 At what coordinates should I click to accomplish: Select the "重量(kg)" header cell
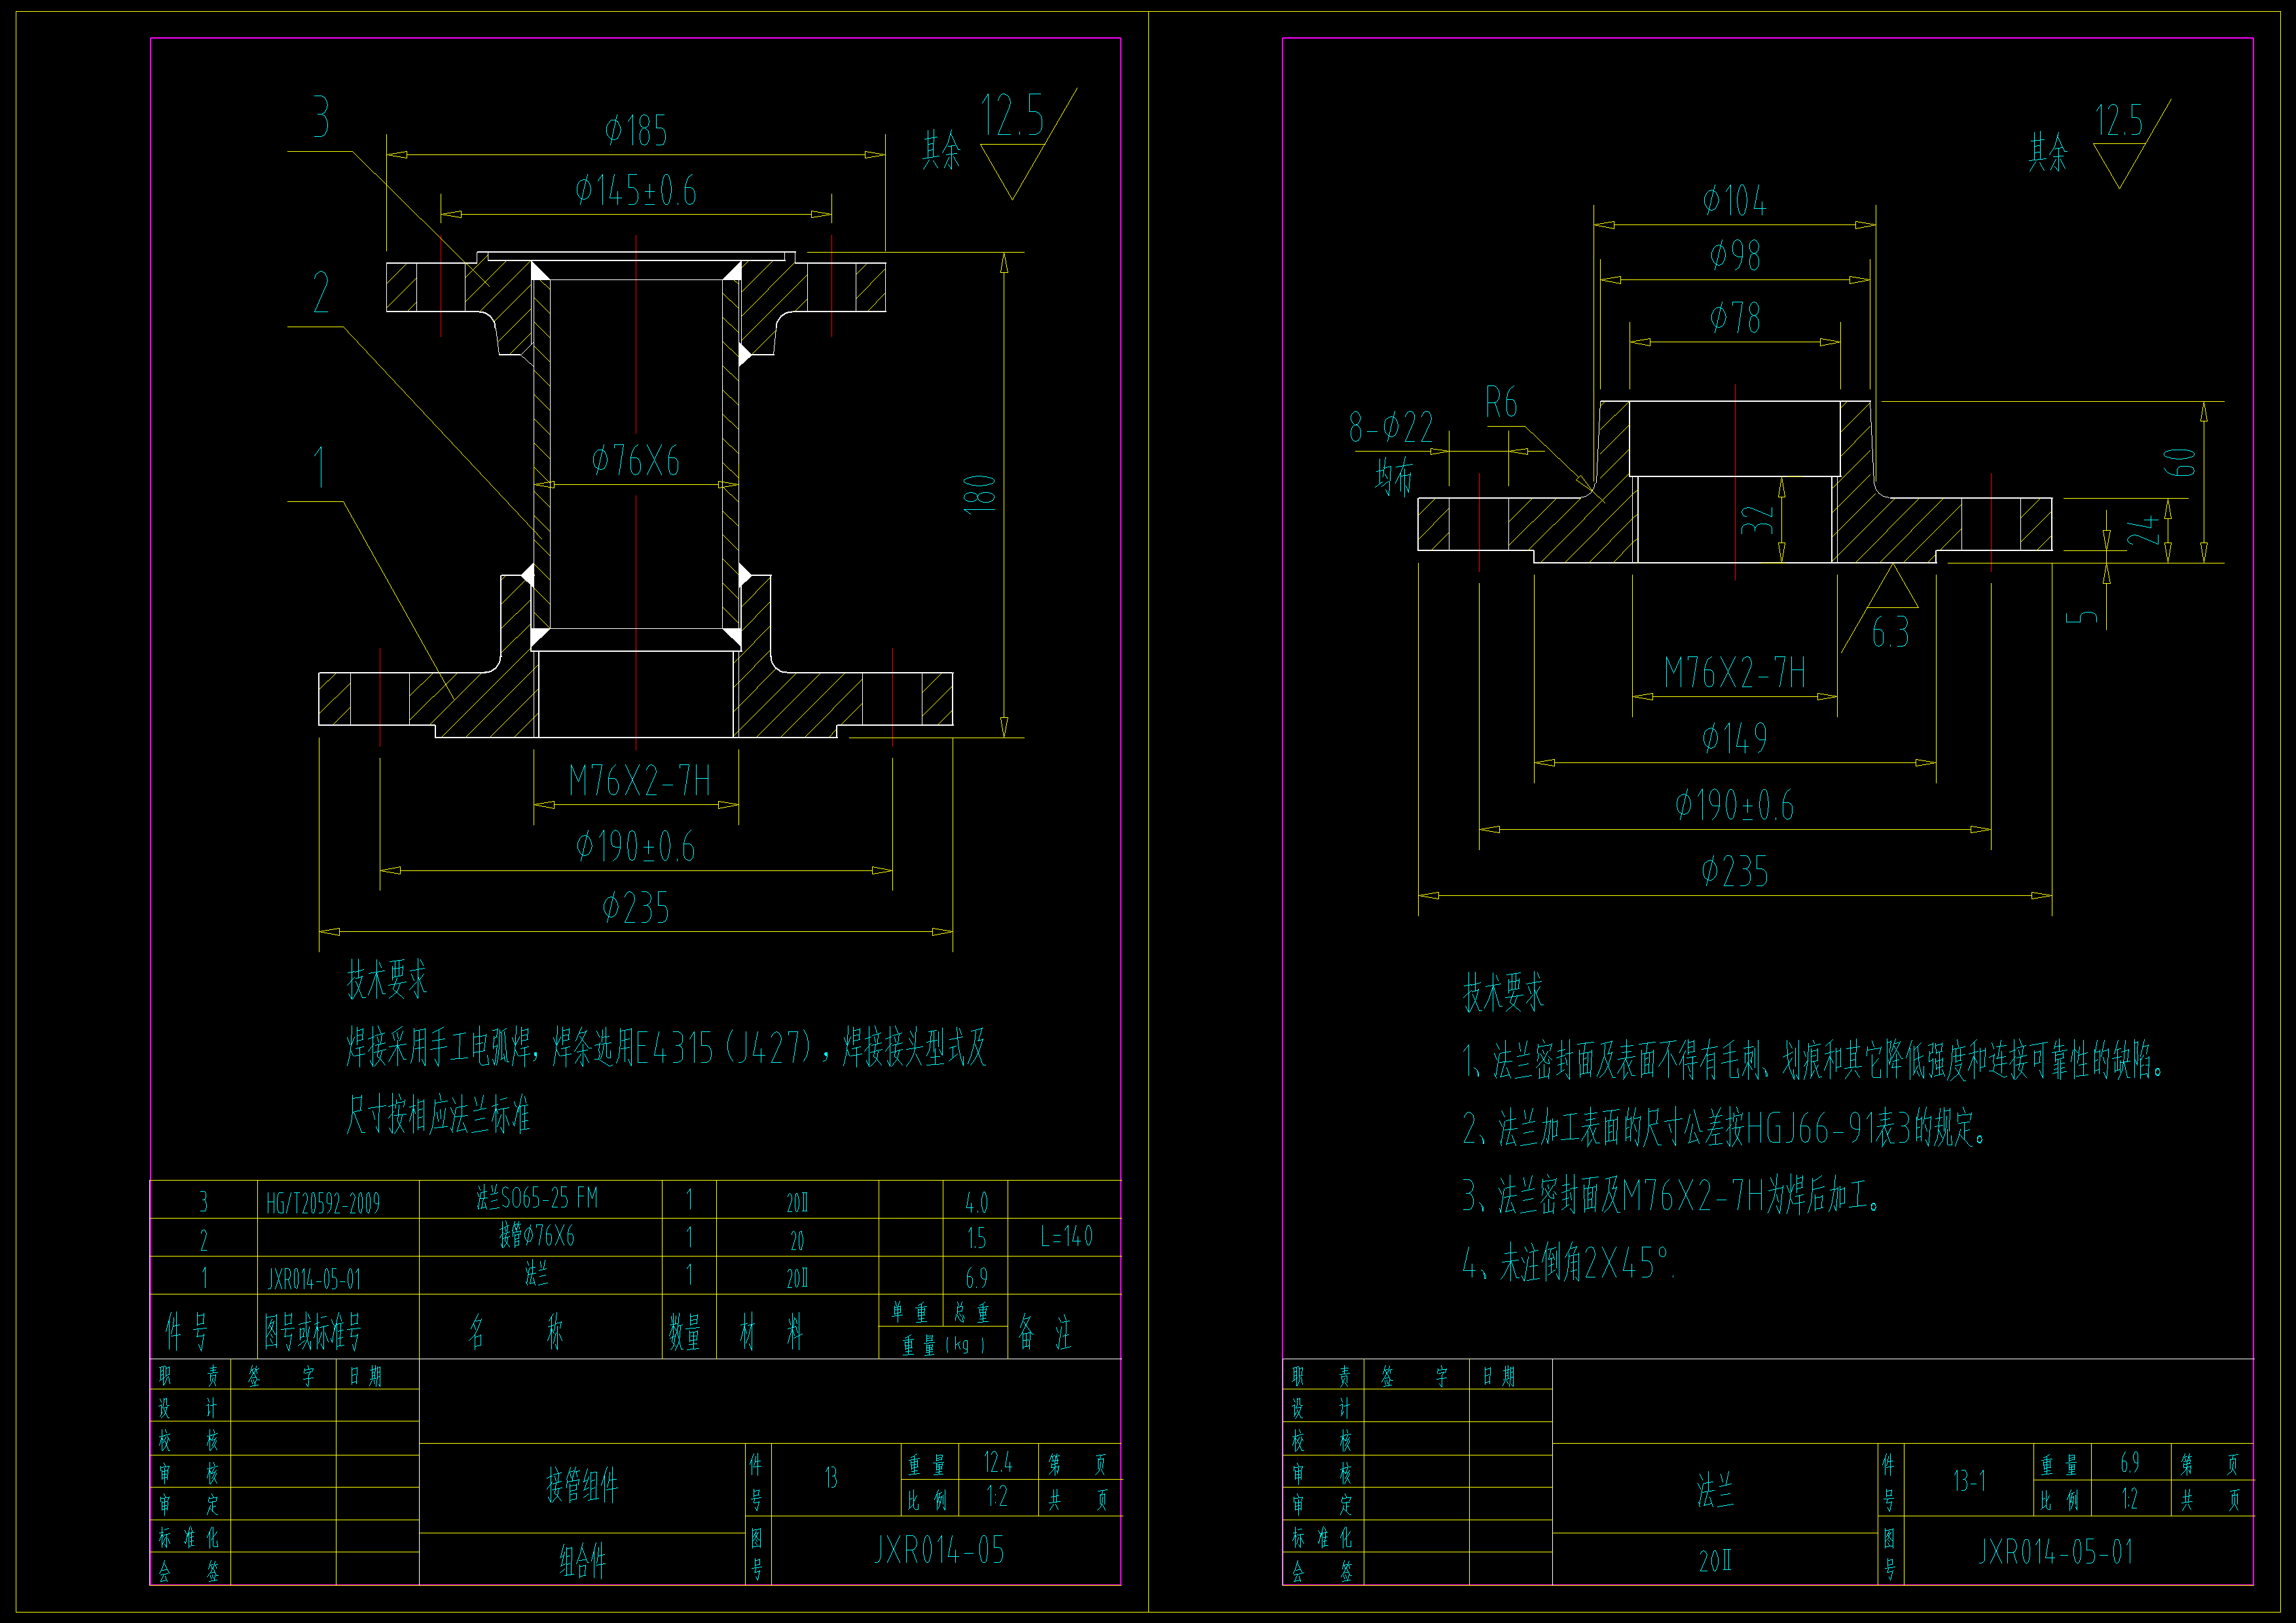click(943, 1344)
